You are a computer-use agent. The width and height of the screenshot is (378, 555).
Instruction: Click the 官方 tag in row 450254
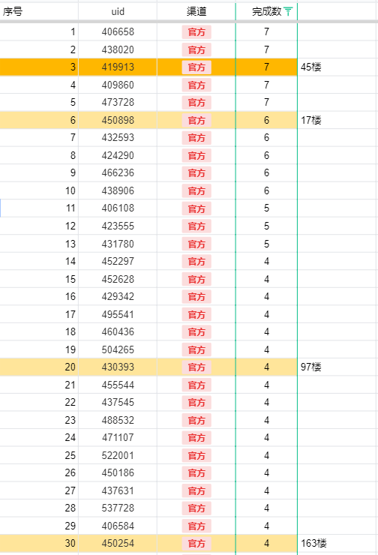[x=196, y=543]
